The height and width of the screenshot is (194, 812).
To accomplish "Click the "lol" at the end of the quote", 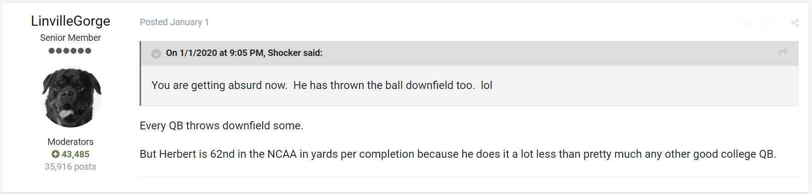I will coord(487,85).
